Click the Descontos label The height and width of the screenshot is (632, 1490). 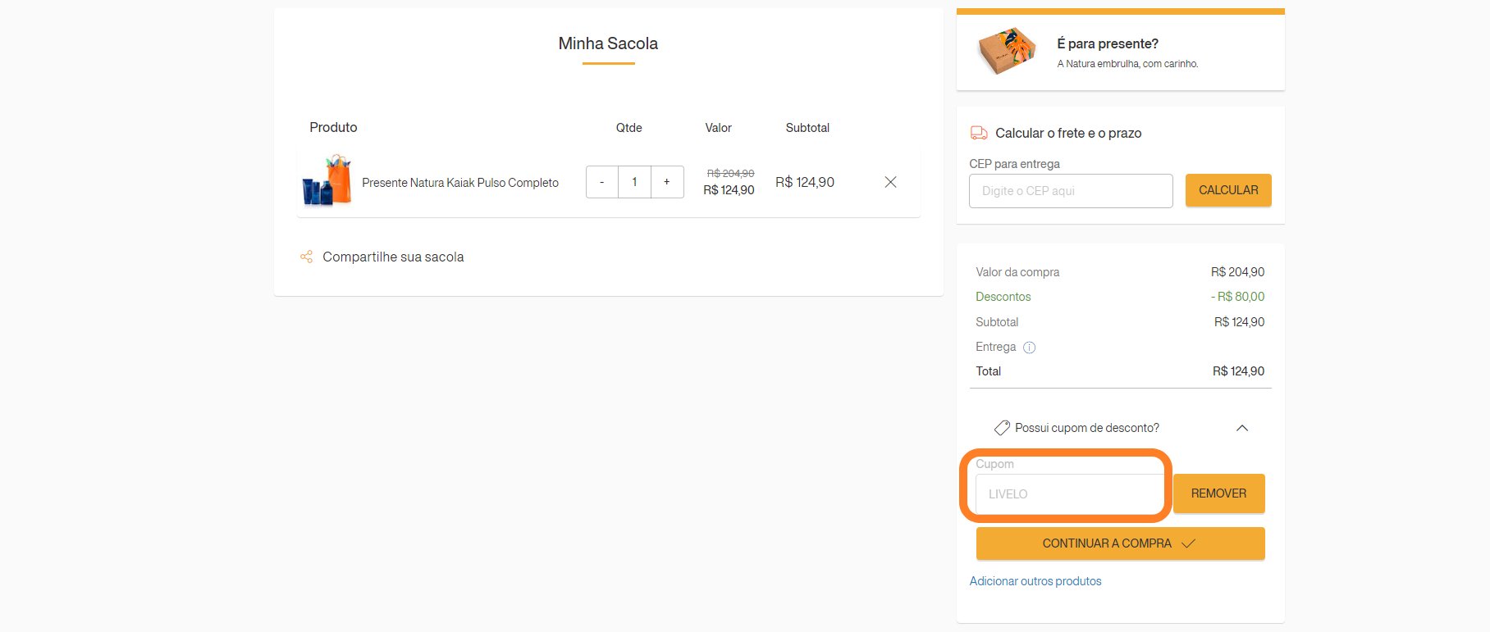1003,297
